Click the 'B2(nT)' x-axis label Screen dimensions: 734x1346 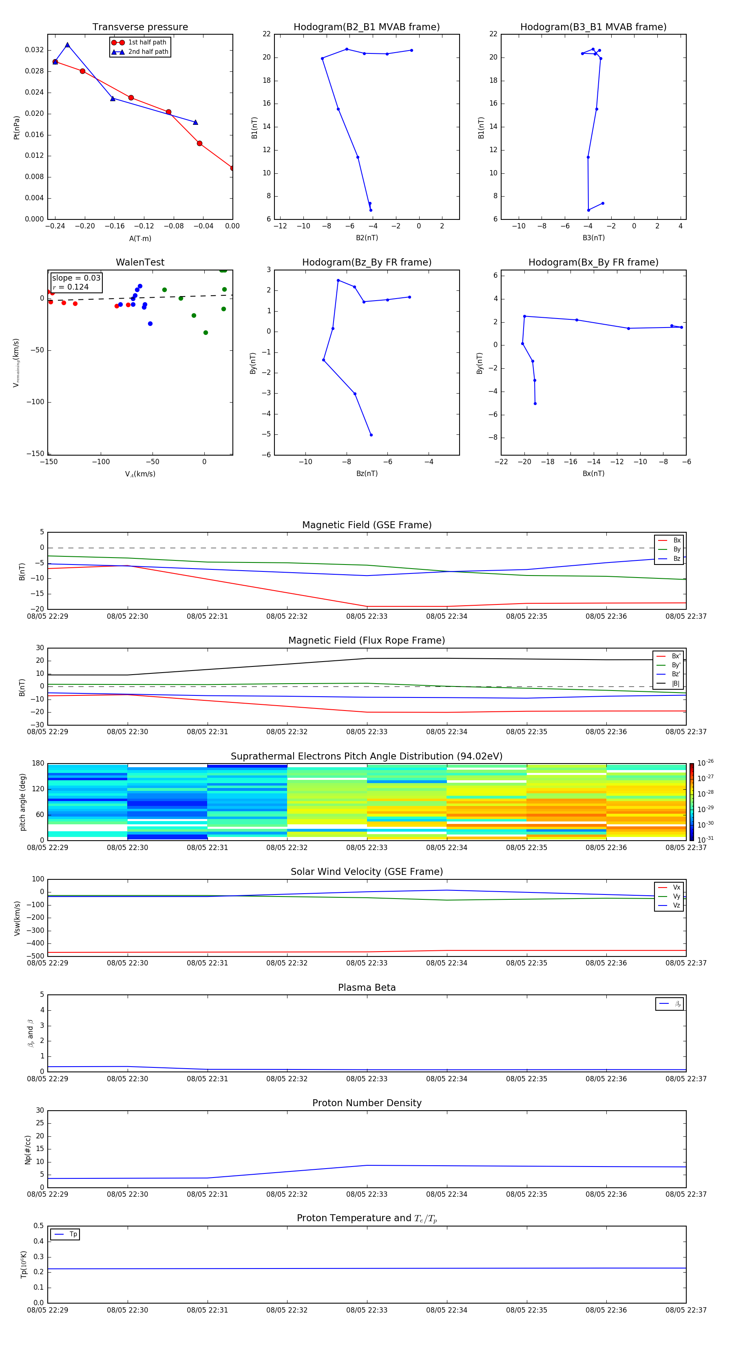367,238
